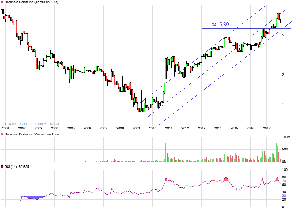Click the 2010 year label on the time axis
Viewport: 294px width, 210px height.
point(152,128)
